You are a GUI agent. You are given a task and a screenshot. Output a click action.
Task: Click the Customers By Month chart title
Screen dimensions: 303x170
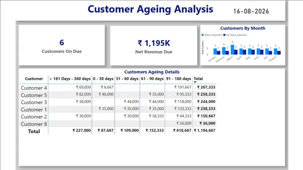(x=243, y=28)
